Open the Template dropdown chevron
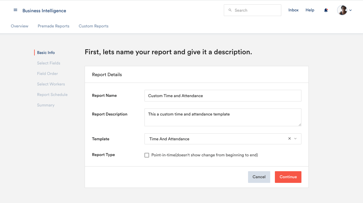 295,139
